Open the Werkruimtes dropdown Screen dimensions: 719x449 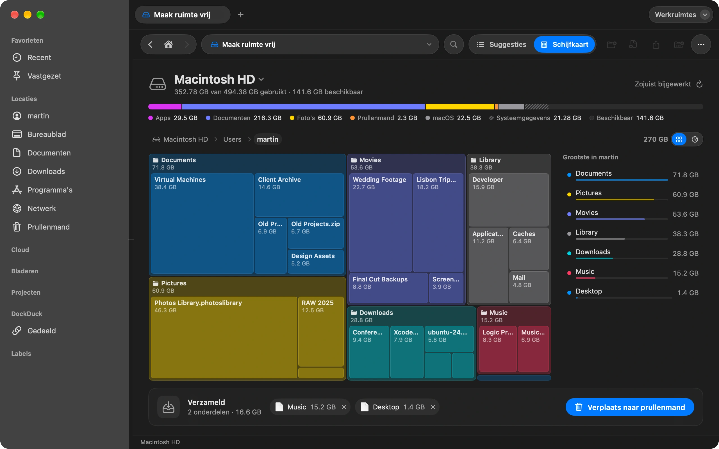coord(681,15)
